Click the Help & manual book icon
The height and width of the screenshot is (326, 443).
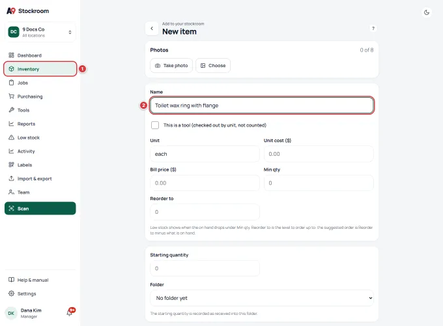11,280
